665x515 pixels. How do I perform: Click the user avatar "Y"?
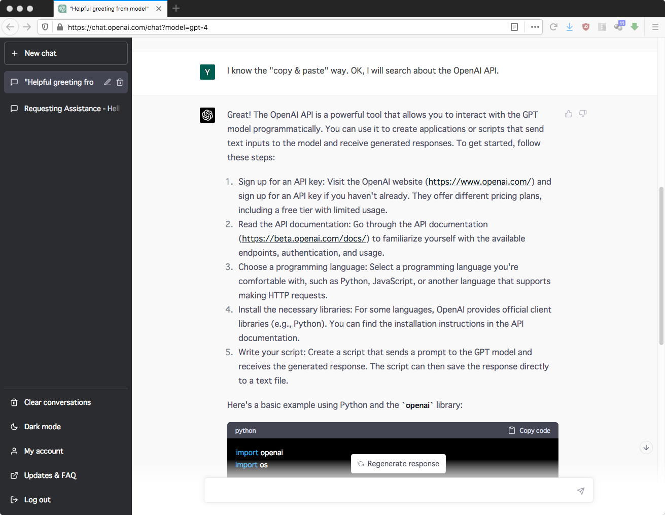[x=207, y=72]
